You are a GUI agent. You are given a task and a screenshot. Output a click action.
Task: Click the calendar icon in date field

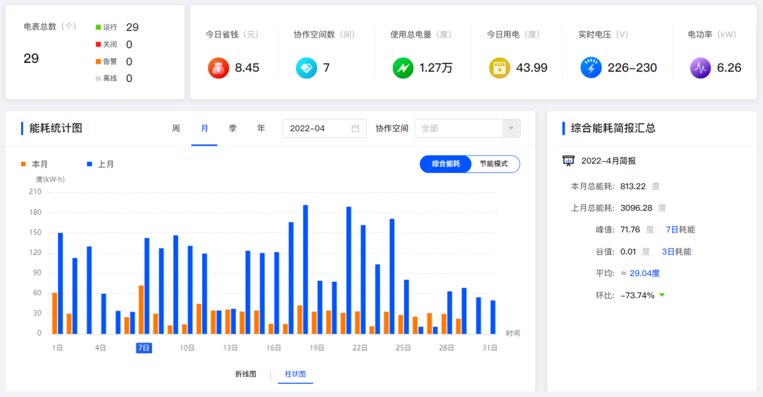pyautogui.click(x=355, y=129)
